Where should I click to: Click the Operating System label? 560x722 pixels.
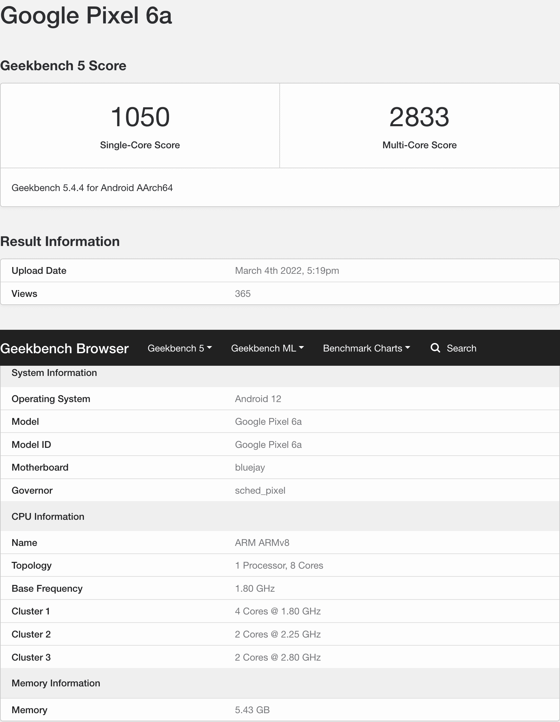point(51,399)
